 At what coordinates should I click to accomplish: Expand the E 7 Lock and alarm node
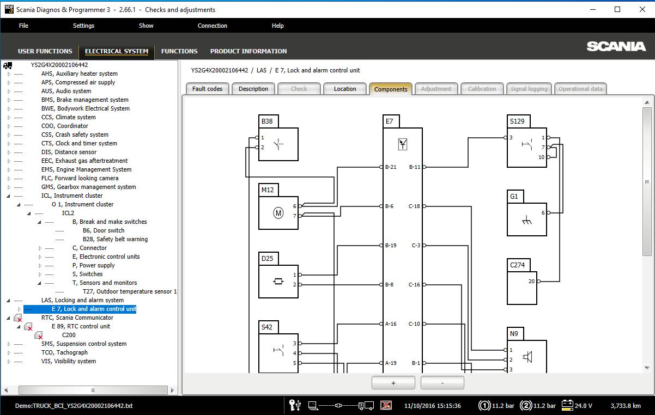pos(19,309)
